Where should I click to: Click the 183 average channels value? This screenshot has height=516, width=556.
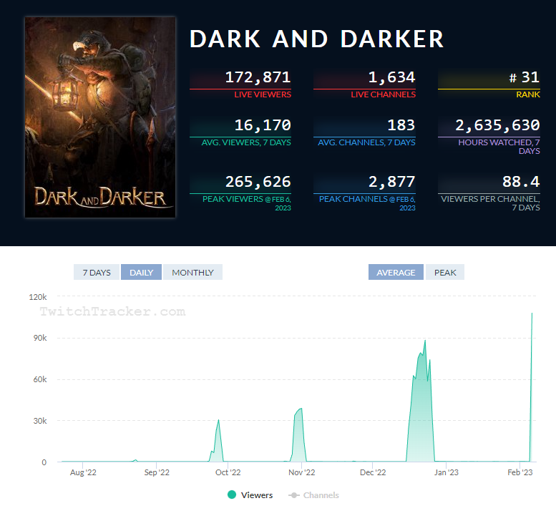(x=401, y=125)
